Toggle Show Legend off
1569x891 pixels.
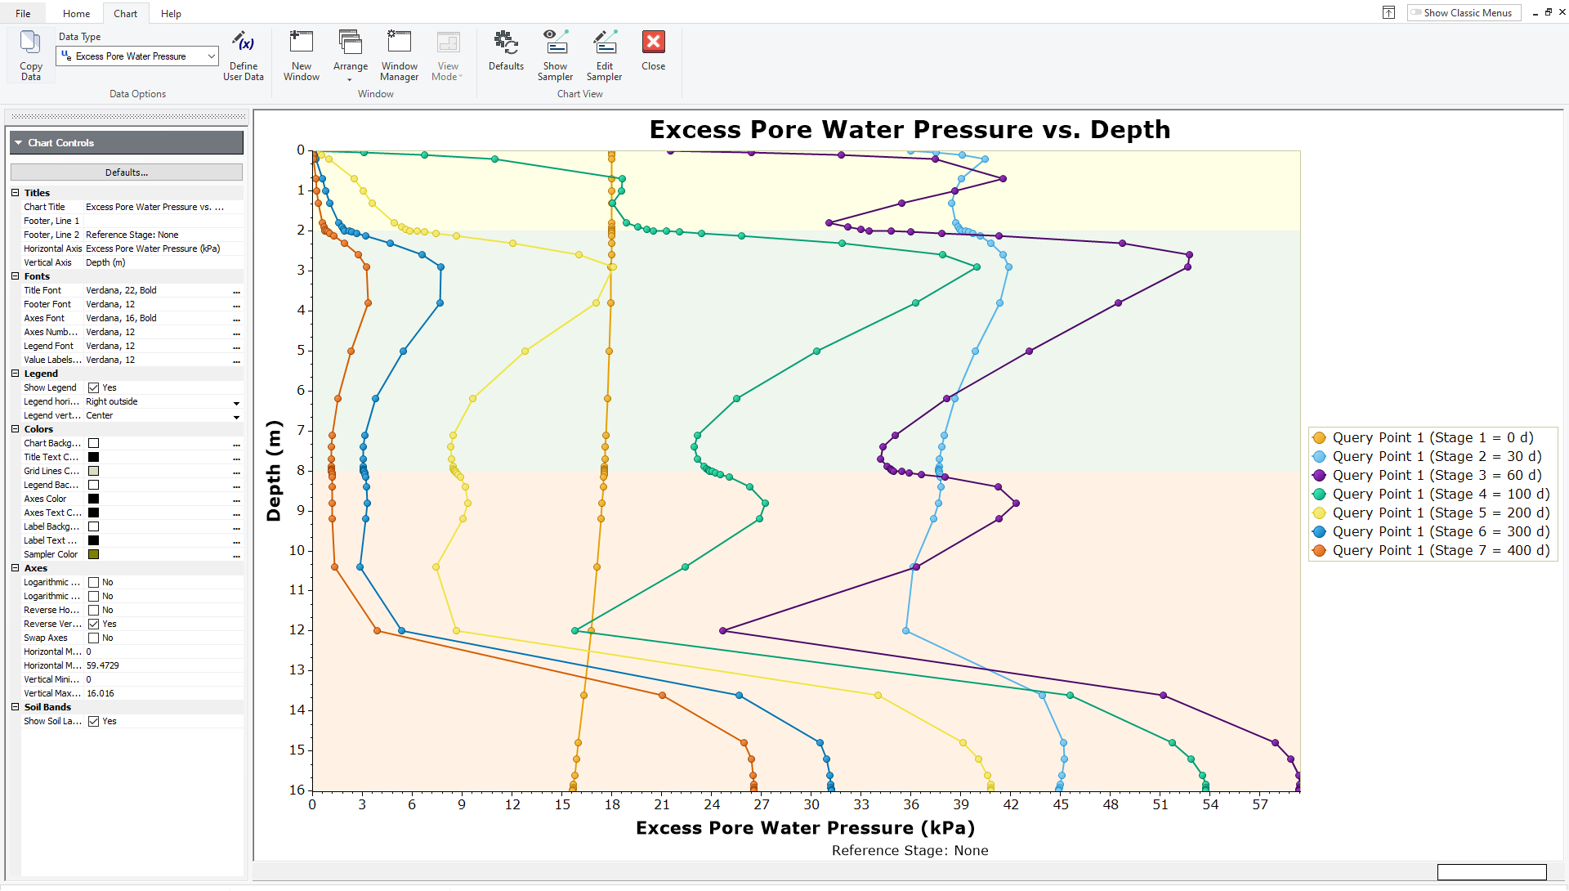pyautogui.click(x=95, y=387)
